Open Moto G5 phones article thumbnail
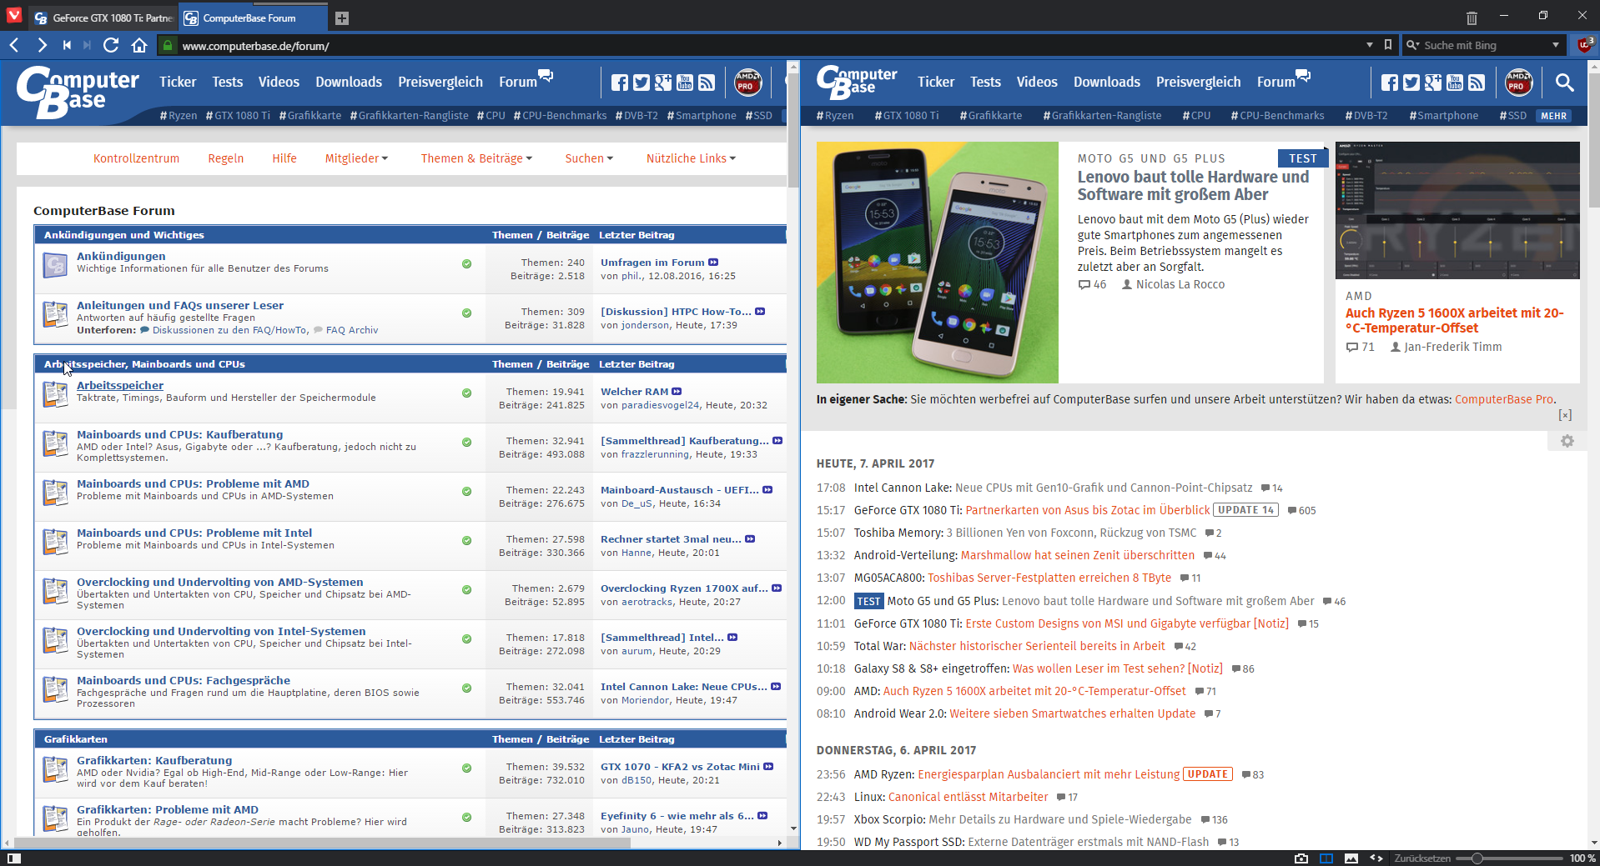 click(938, 263)
